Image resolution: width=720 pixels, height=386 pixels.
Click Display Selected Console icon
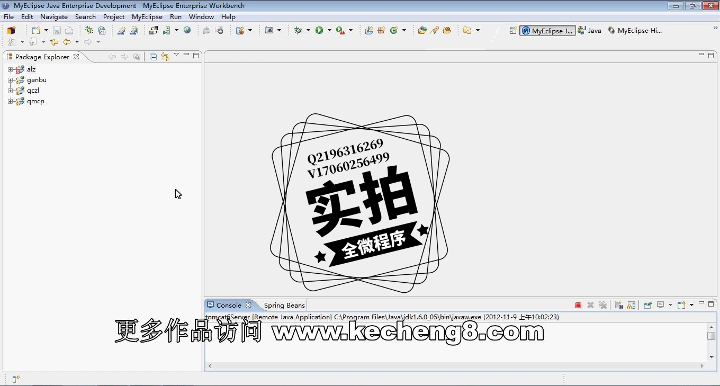pos(660,305)
